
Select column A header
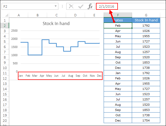click(x=19, y=15)
